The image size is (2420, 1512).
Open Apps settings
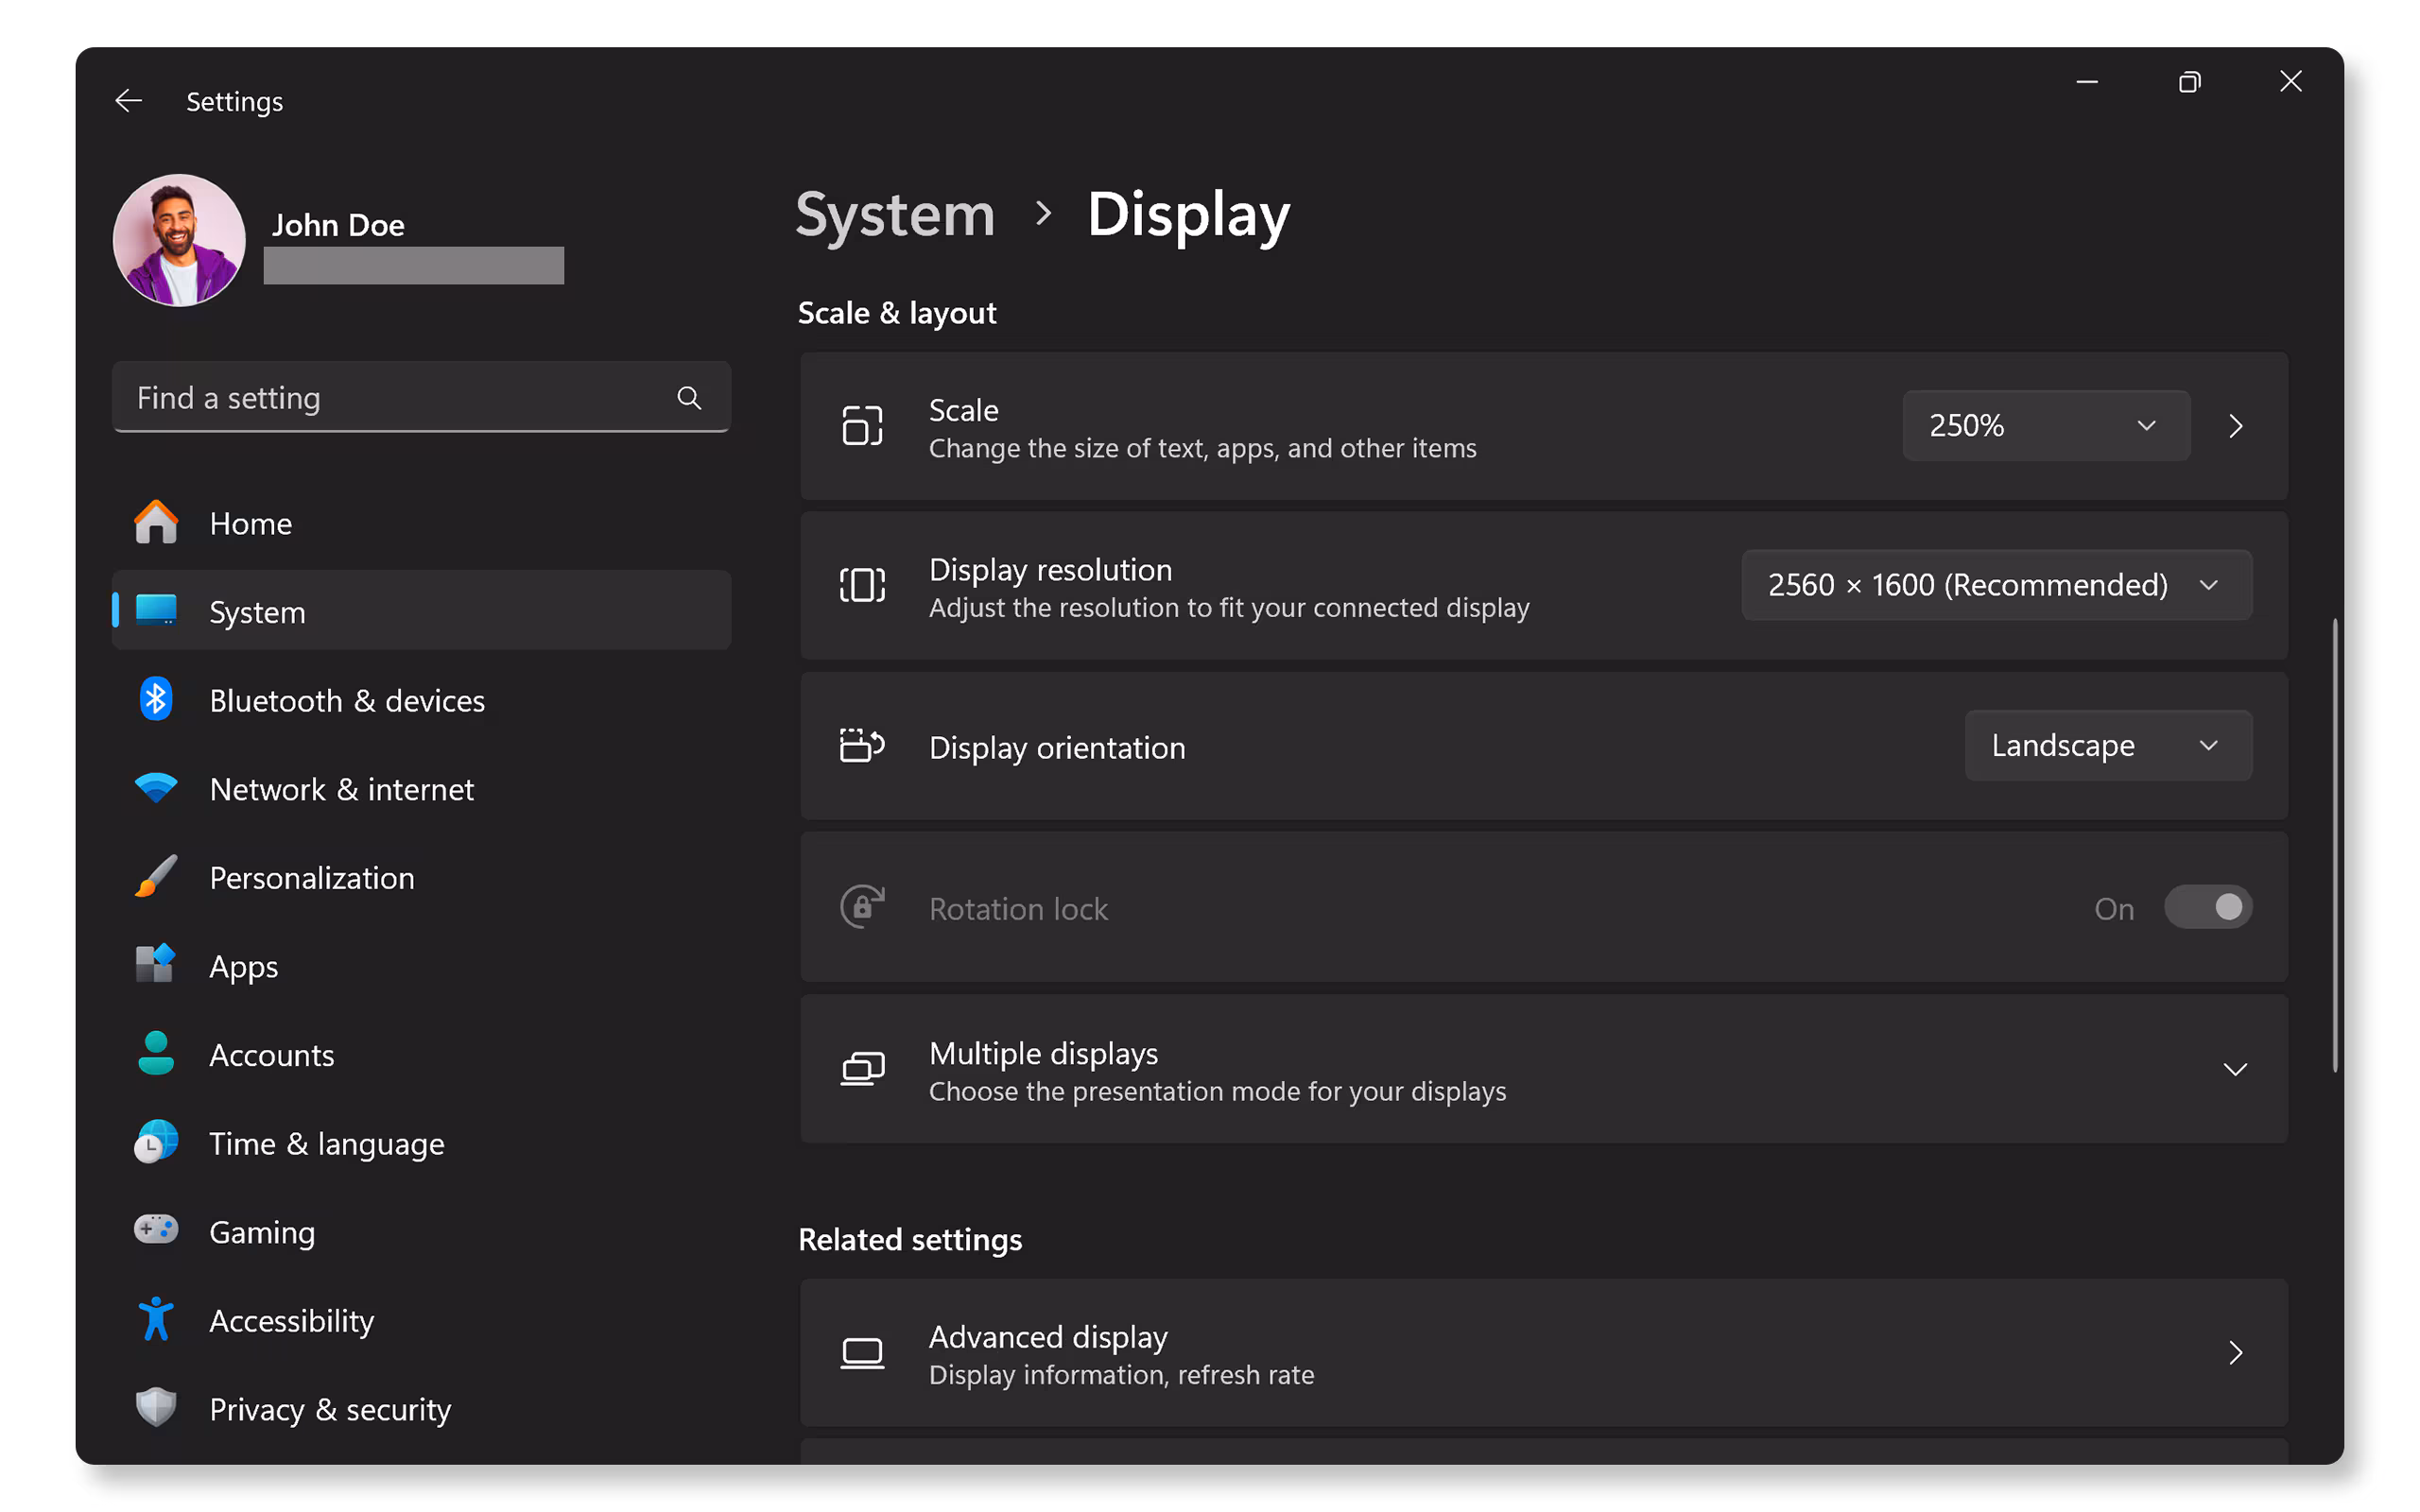point(421,965)
